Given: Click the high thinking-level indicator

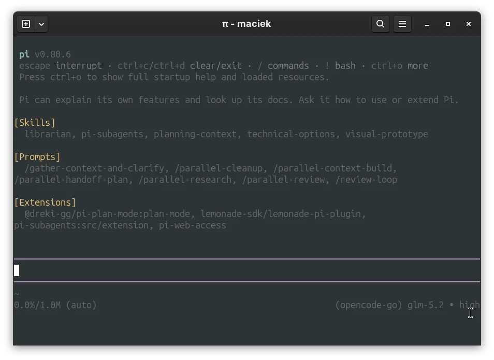Looking at the screenshot, I should point(469,305).
